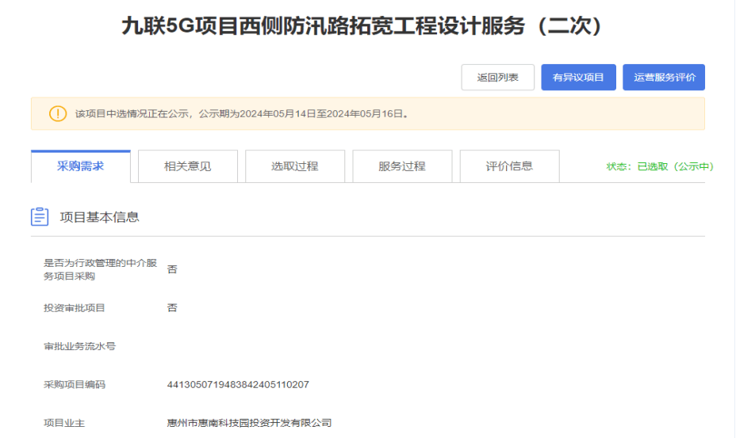Click the procurement code 4413050719483842405110207
The image size is (736, 438).
point(238,385)
